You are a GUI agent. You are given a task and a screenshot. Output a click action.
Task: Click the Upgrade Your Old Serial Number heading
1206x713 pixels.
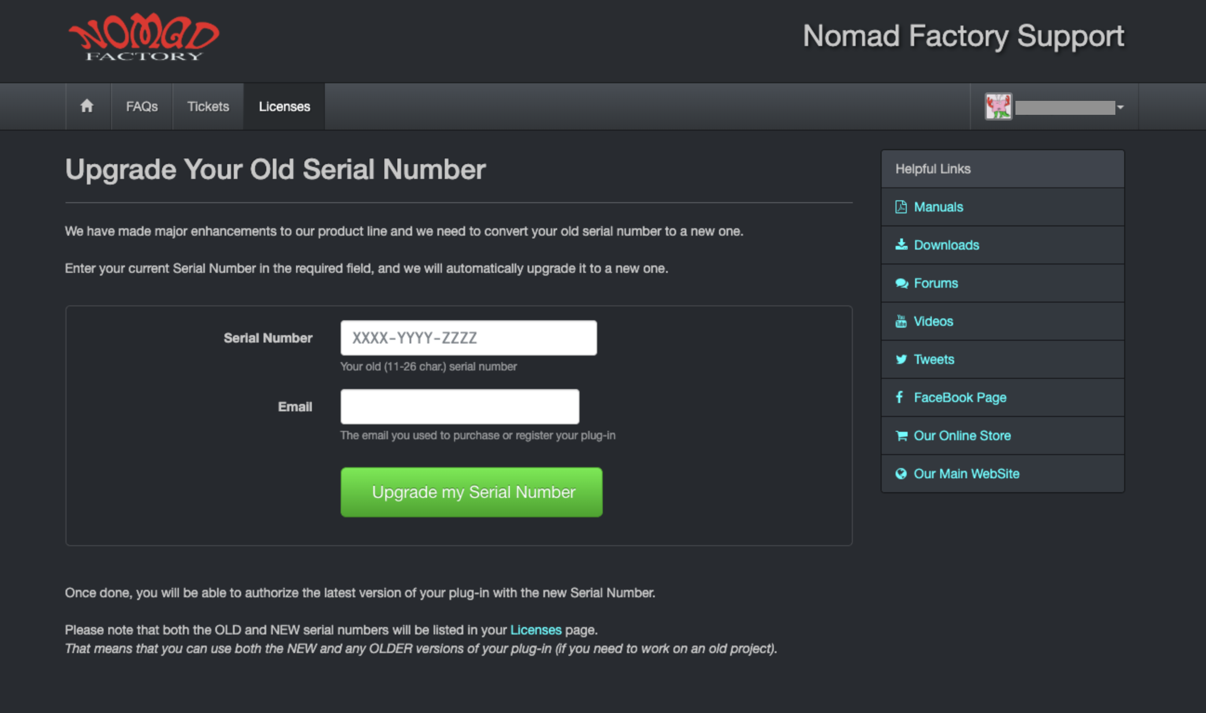pos(275,170)
